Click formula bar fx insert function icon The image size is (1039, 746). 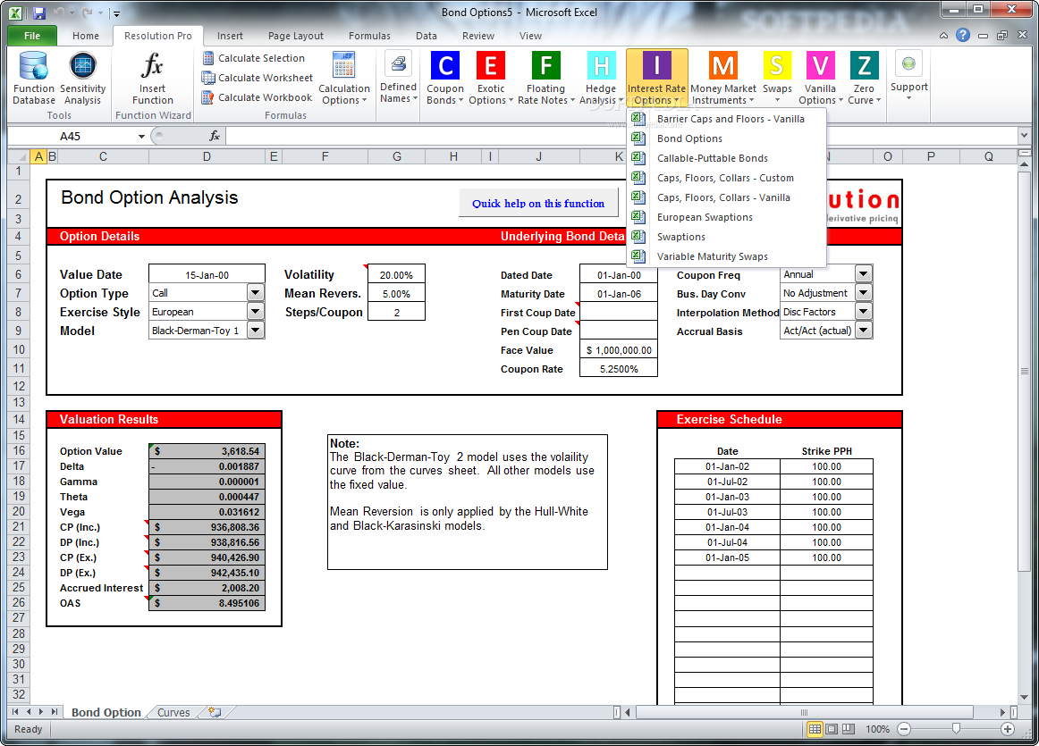coord(214,136)
